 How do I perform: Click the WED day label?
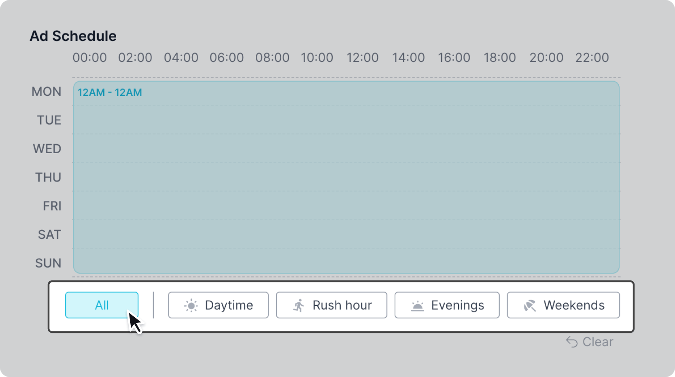[47, 149]
